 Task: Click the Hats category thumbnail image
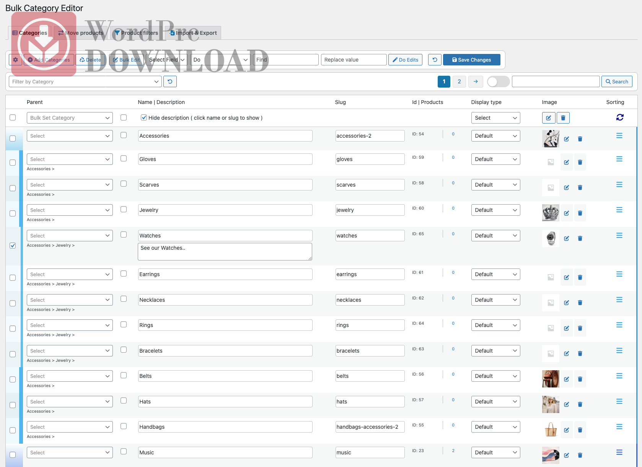551,404
